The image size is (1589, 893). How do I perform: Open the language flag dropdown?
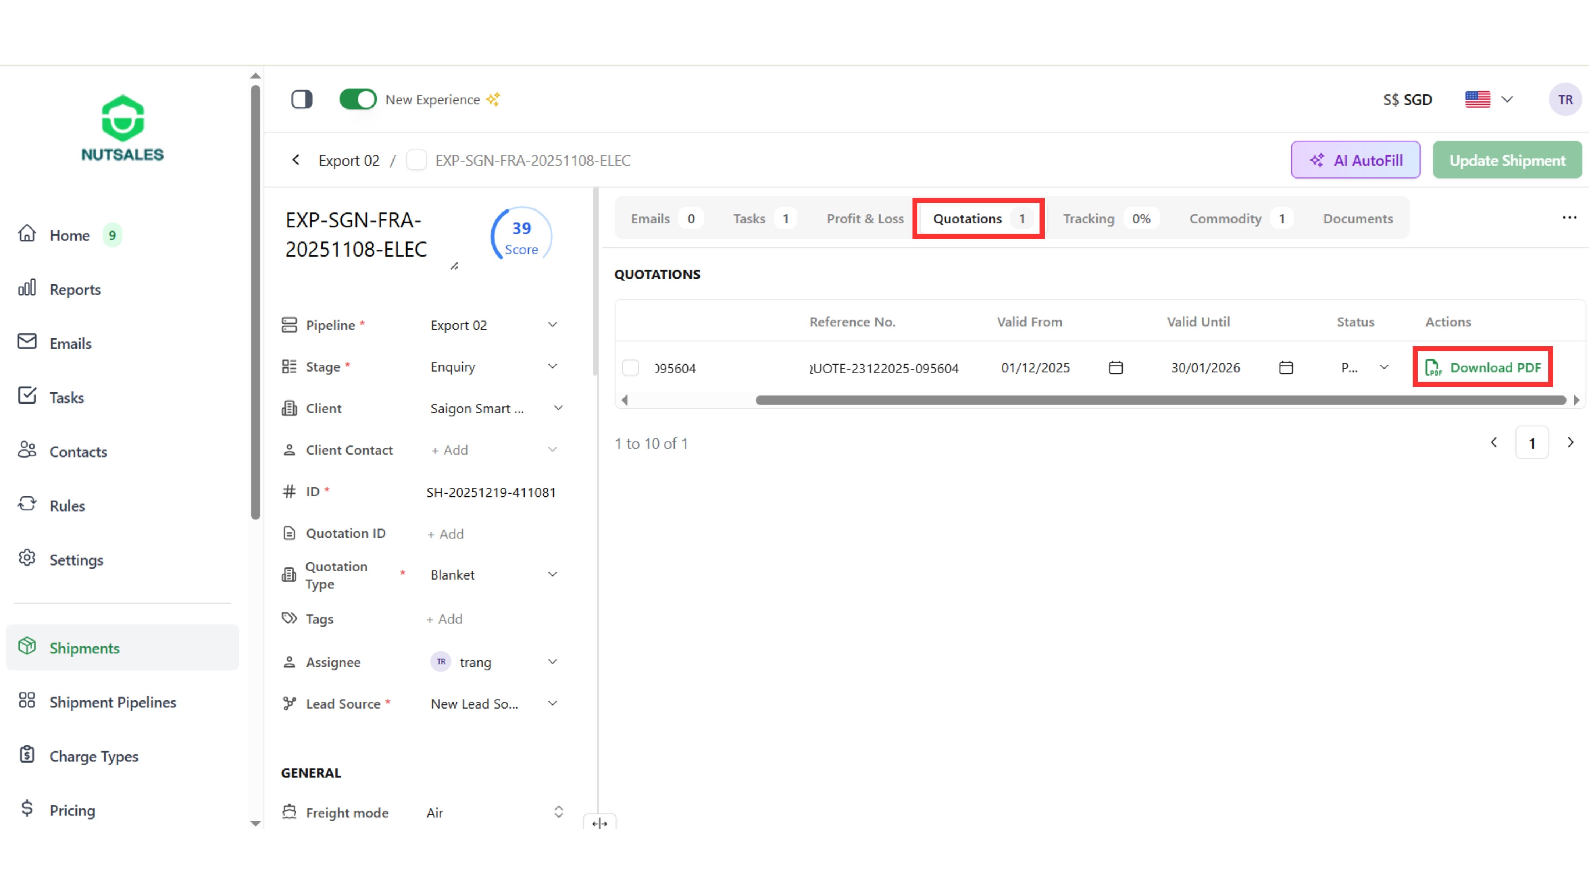pos(1489,99)
